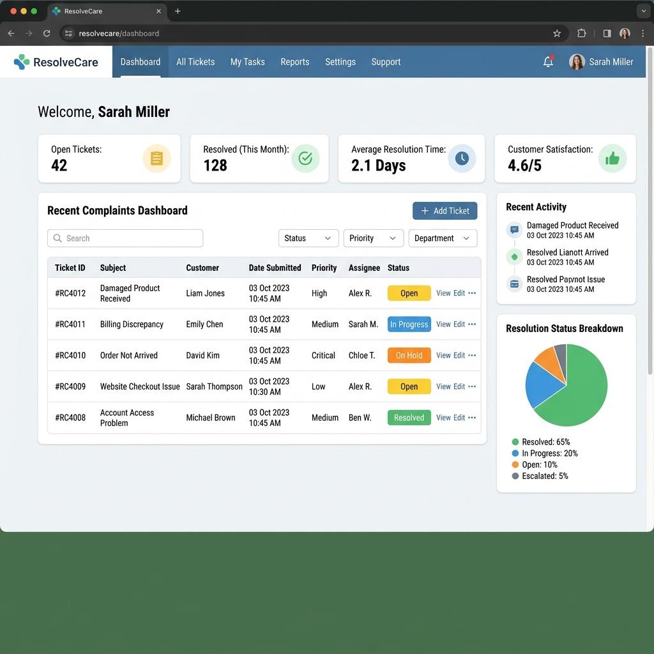
Task: Edit ticket #RC4012
Action: [x=459, y=293]
